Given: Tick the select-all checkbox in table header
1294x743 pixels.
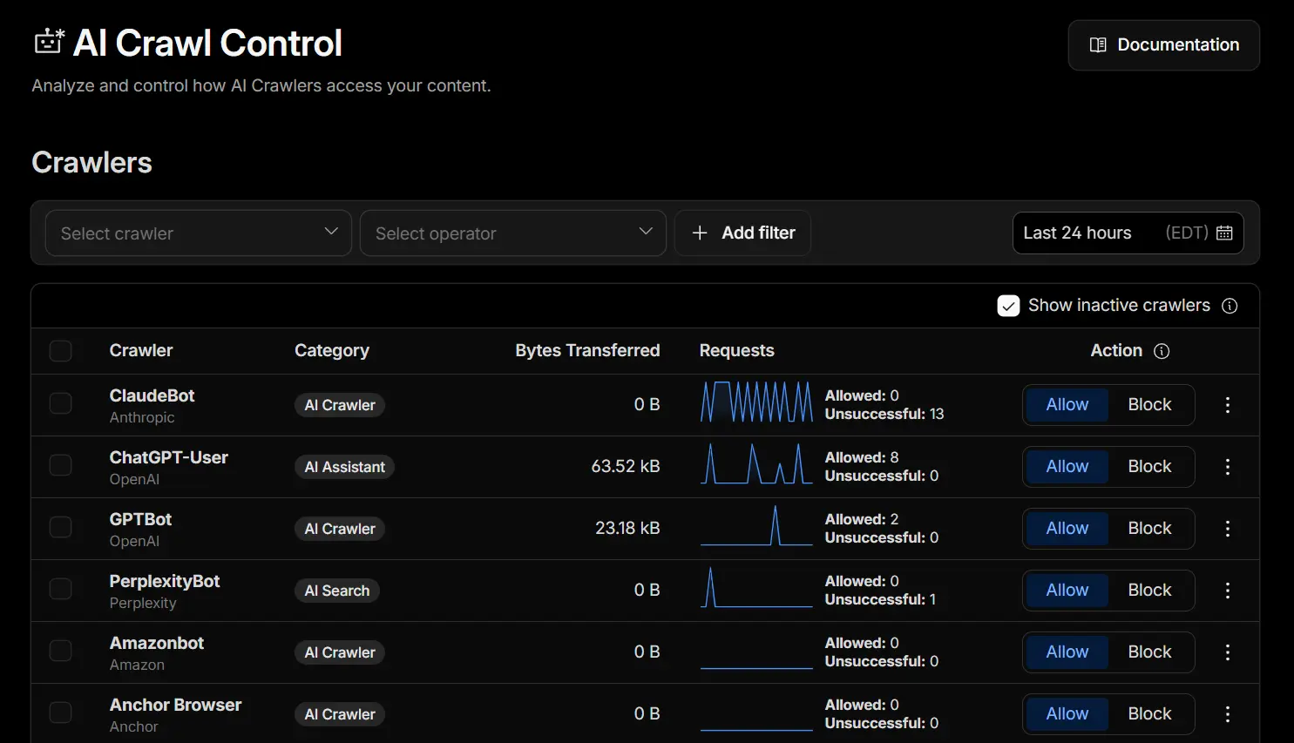Looking at the screenshot, I should click(x=60, y=351).
